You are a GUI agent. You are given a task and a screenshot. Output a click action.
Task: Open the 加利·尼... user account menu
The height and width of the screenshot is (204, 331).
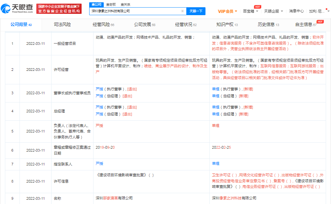318,11
